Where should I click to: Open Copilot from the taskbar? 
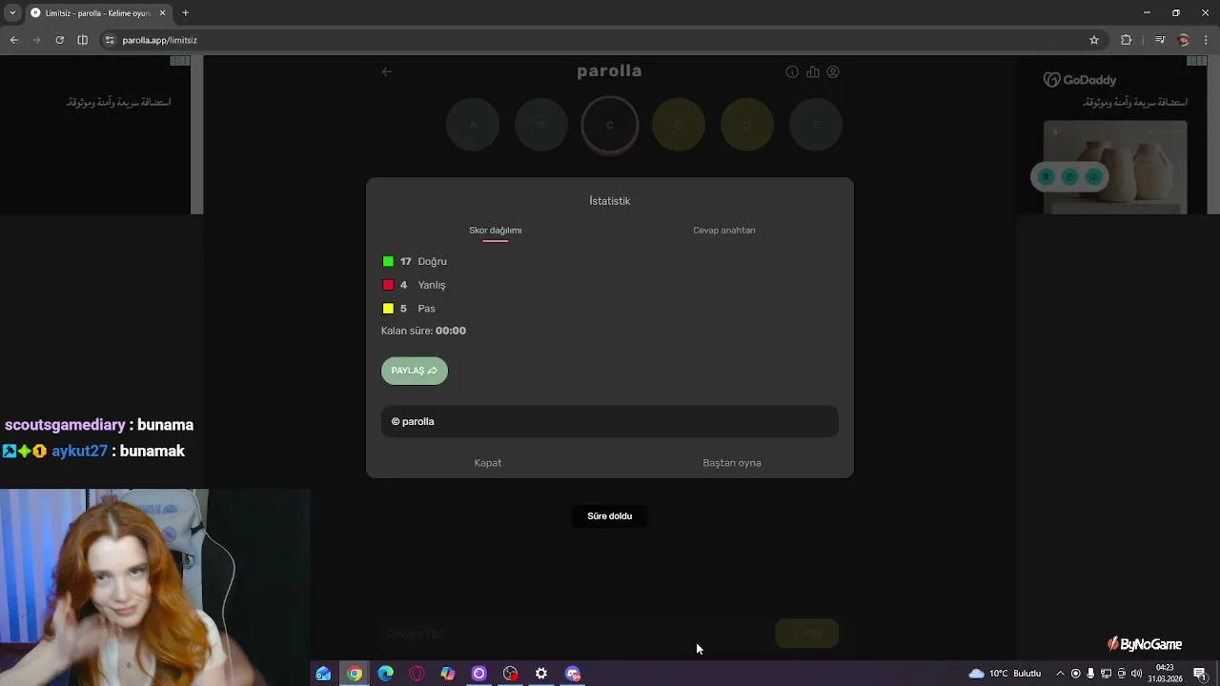point(448,674)
